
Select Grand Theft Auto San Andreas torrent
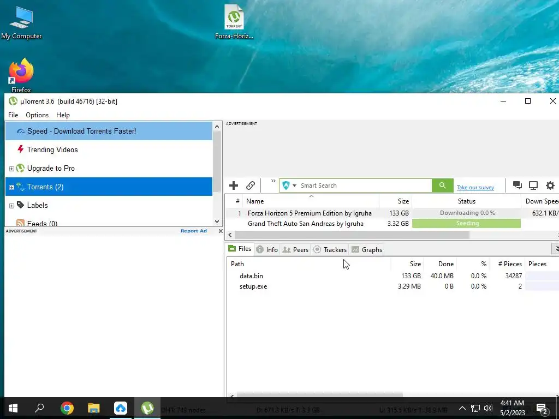point(306,224)
